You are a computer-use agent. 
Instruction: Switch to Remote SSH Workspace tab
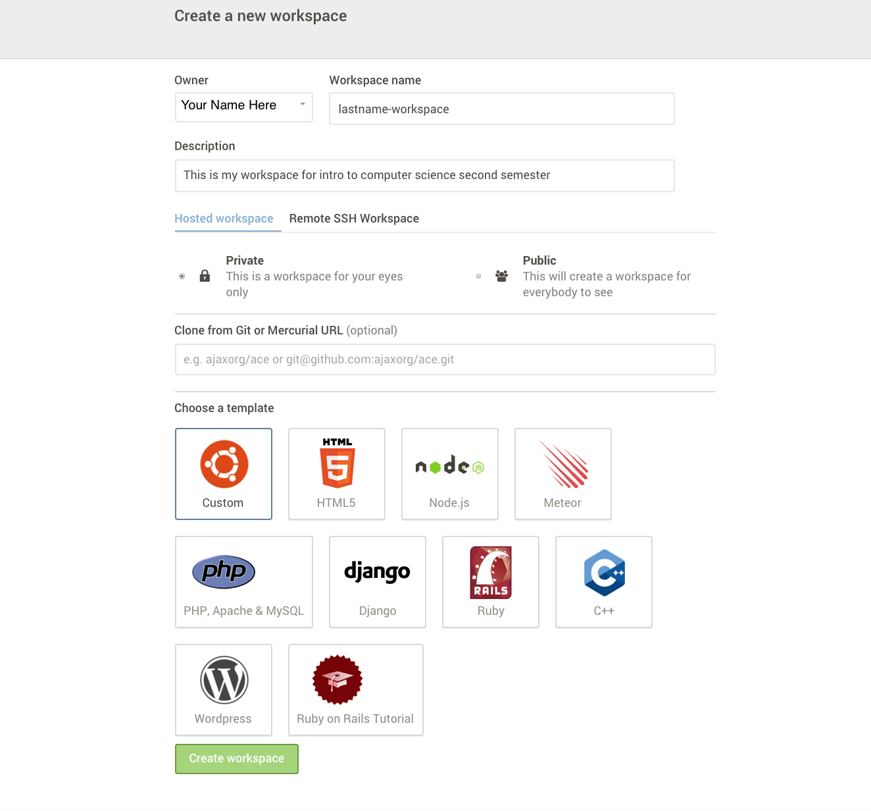(354, 219)
